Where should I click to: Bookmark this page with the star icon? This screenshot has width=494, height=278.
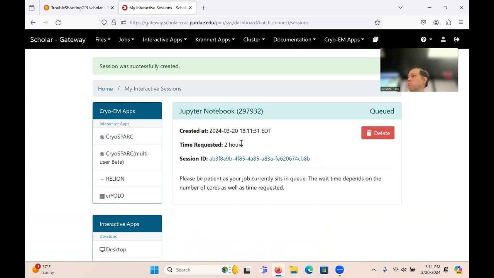click(377, 23)
